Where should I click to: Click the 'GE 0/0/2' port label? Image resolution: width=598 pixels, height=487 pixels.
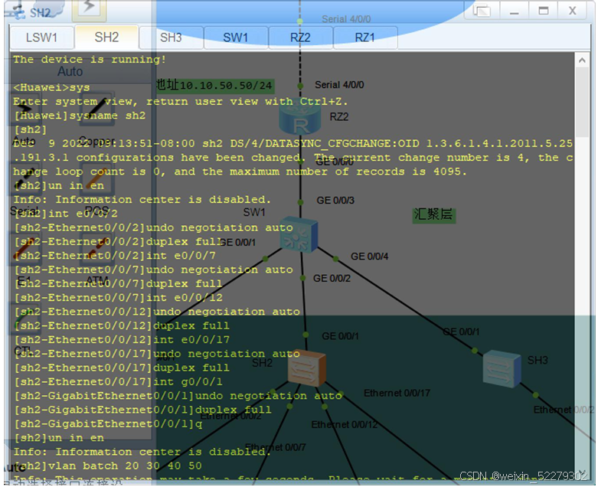pos(332,279)
